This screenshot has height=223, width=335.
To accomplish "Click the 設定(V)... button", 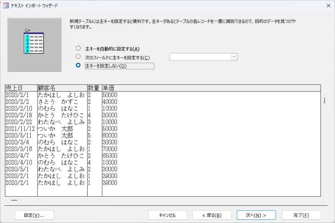I will [x=34, y=215].
